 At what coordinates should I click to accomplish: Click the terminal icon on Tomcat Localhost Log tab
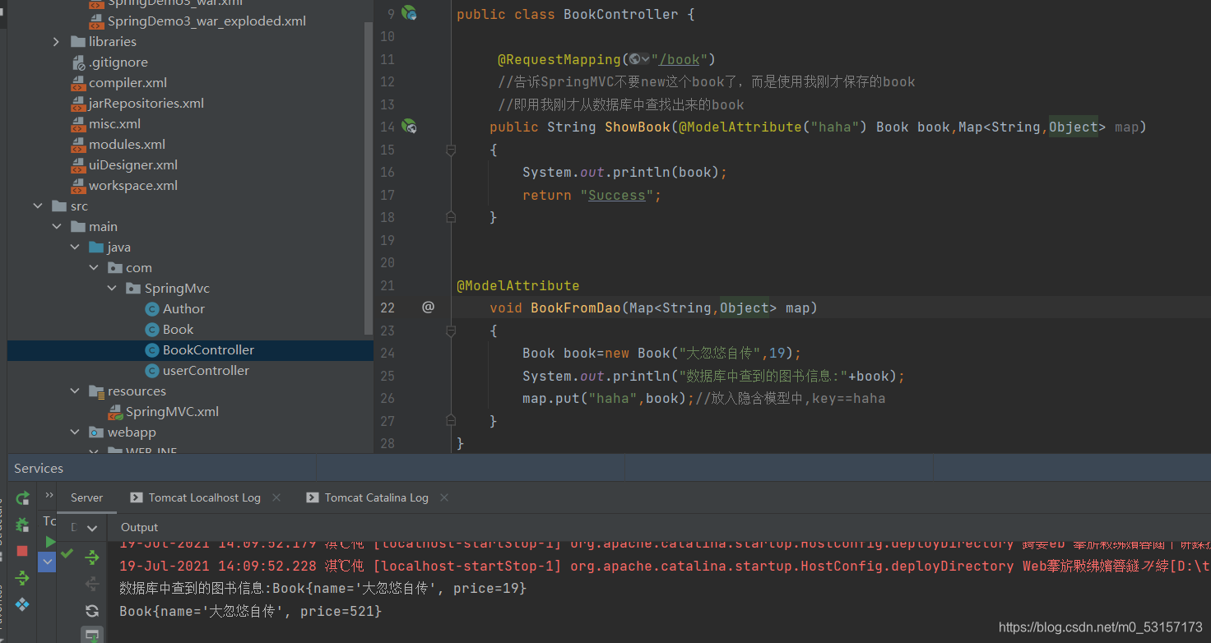(136, 497)
